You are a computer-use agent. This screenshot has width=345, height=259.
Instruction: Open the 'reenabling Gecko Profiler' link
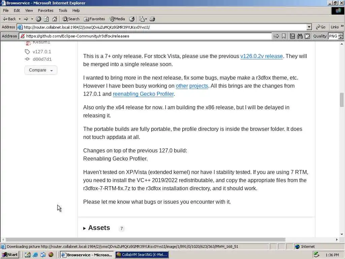(x=143, y=94)
